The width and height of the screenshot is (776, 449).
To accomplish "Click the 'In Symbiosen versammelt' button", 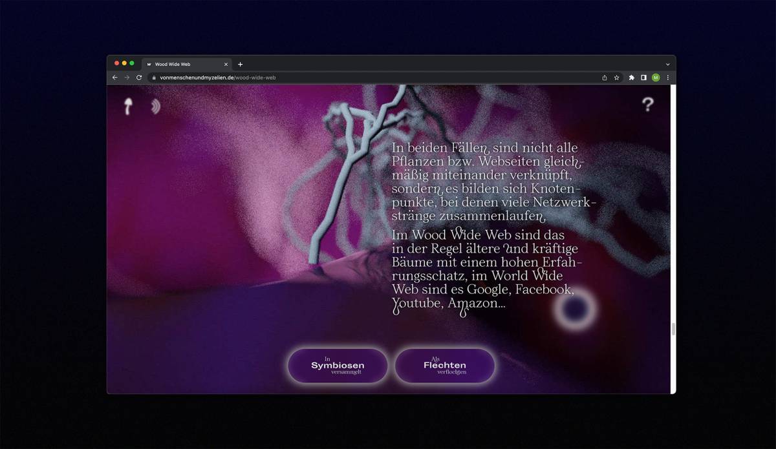I will click(x=338, y=366).
